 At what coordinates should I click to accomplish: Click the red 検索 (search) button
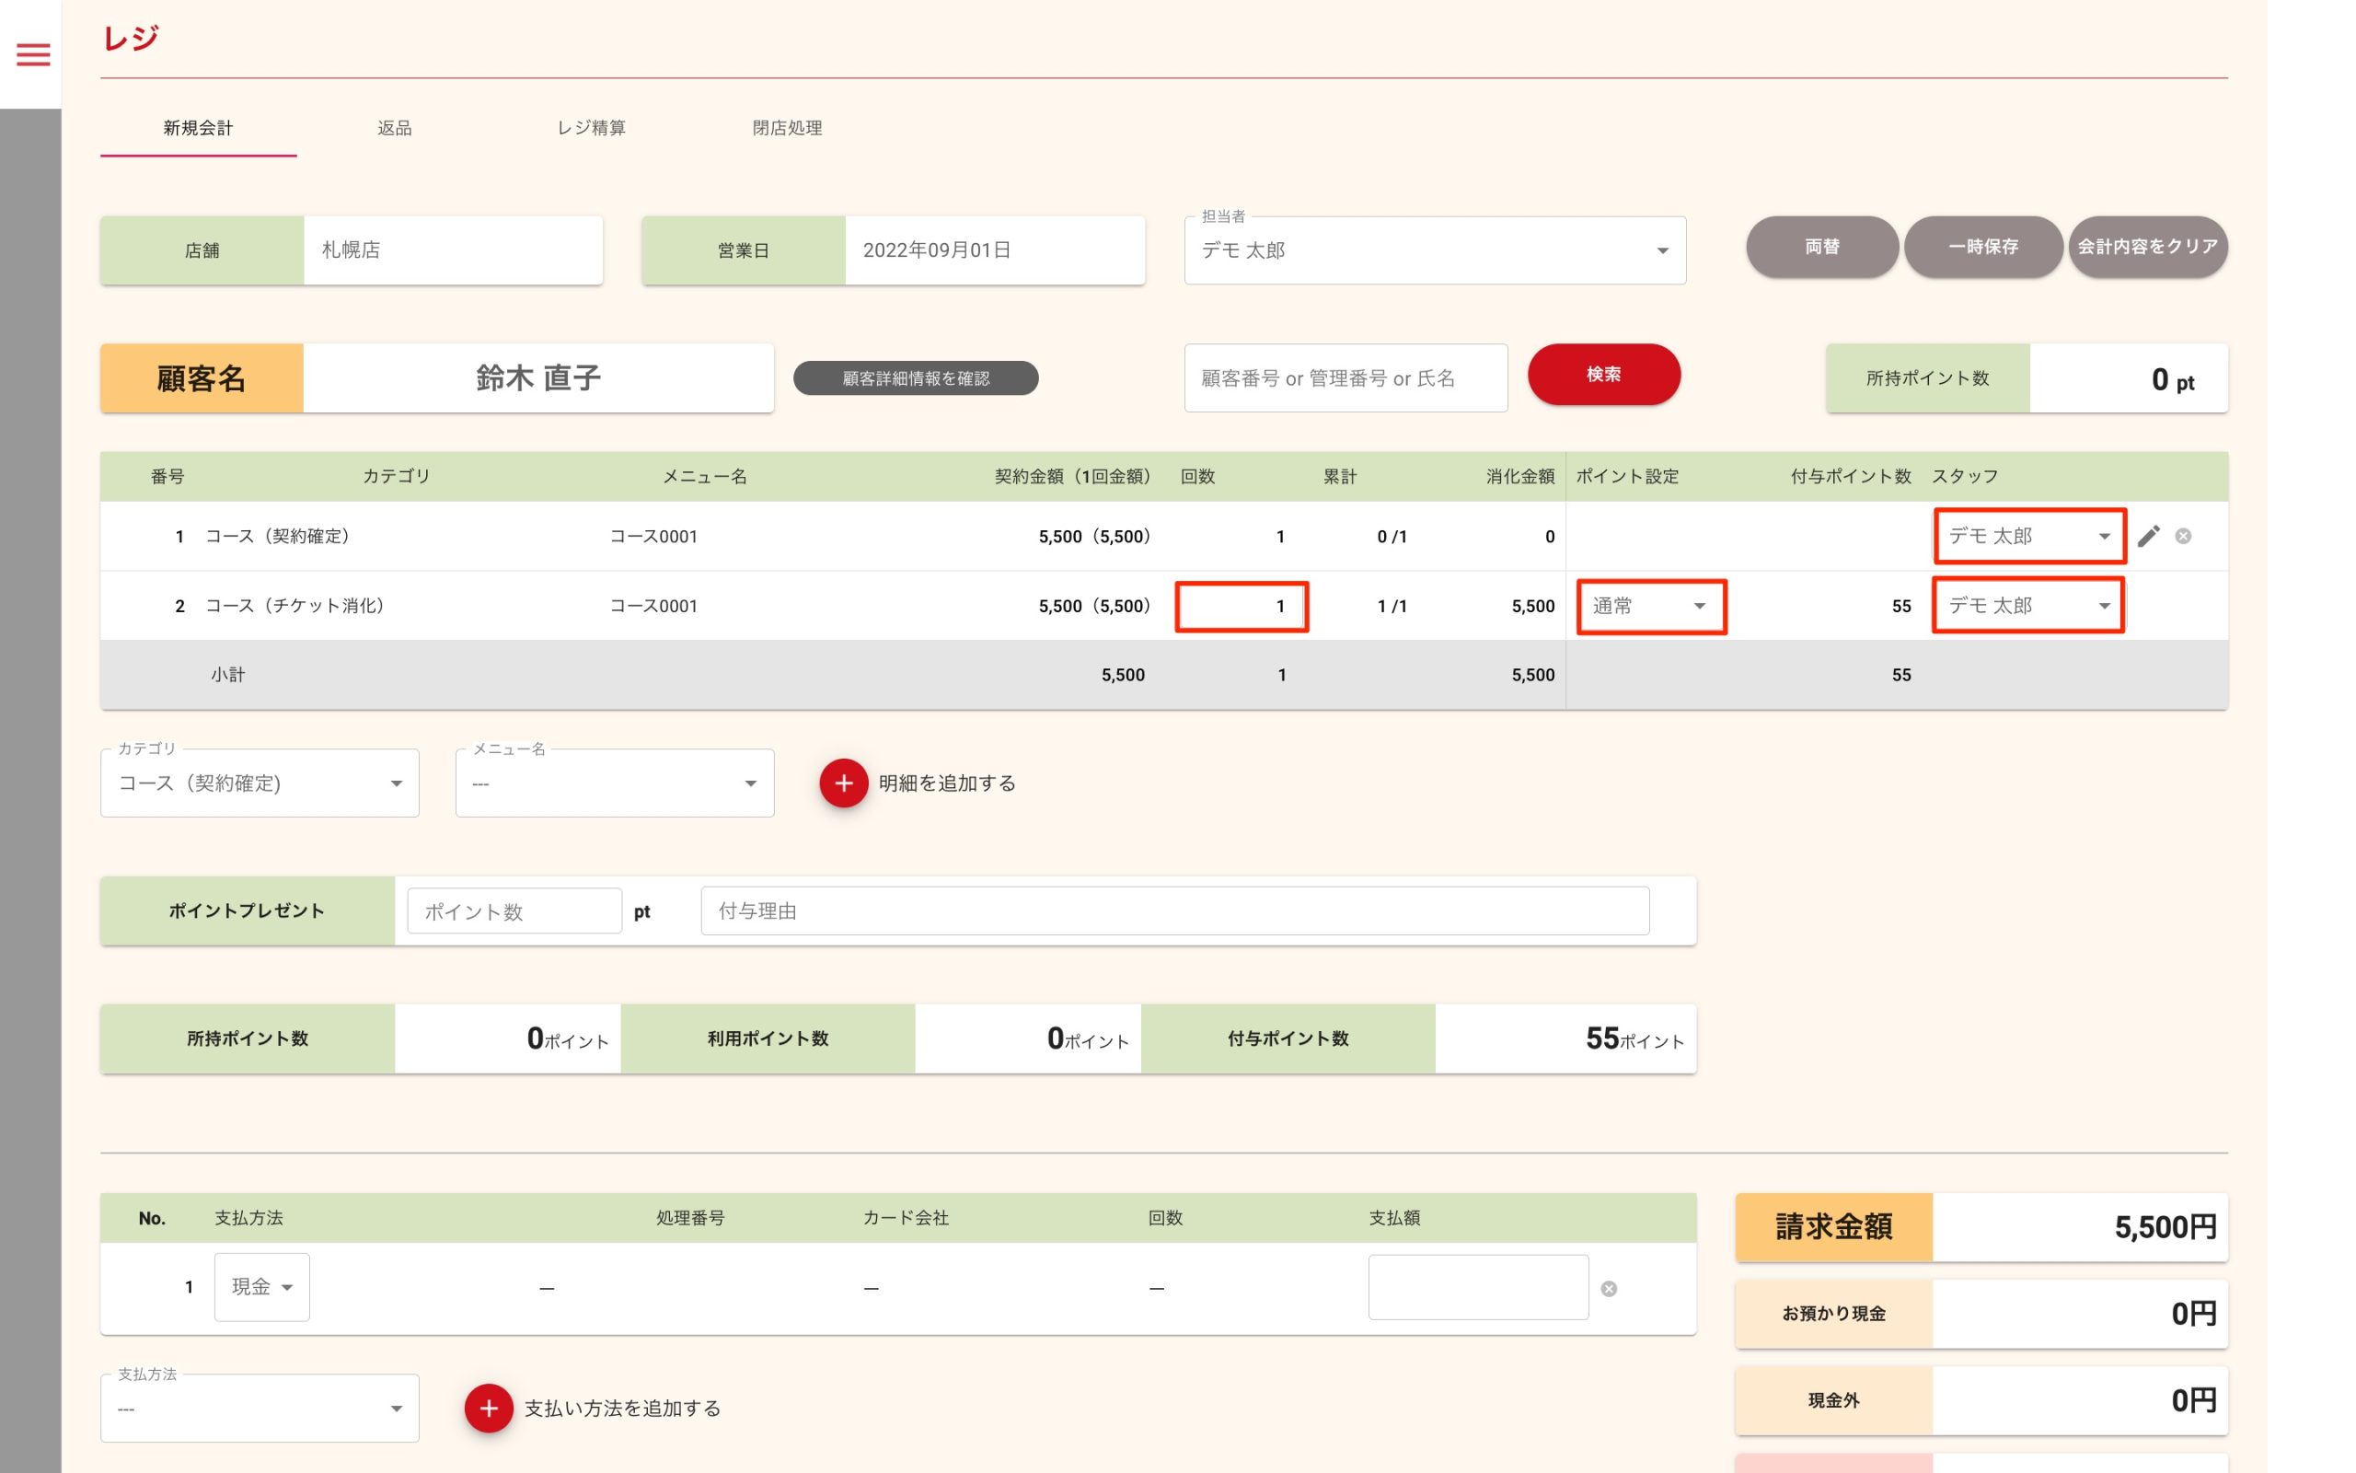click(1603, 375)
